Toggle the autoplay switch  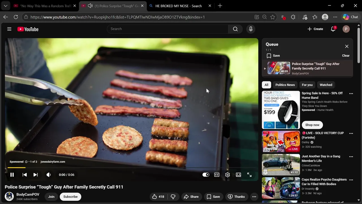pos(206,175)
